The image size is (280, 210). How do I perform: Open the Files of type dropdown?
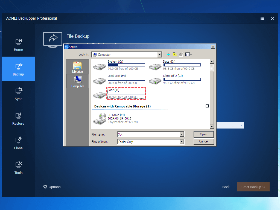[182, 142]
